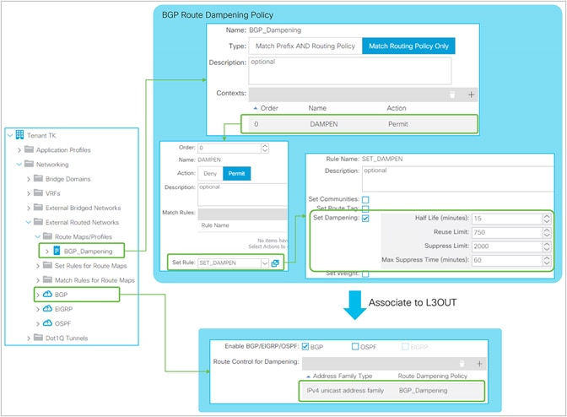This screenshot has height=417, width=567.
Task: Expand the Application Profiles node
Action: 19,149
